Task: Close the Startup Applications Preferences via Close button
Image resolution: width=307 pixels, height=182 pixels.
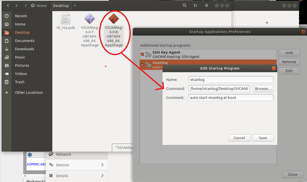Action: click(293, 174)
